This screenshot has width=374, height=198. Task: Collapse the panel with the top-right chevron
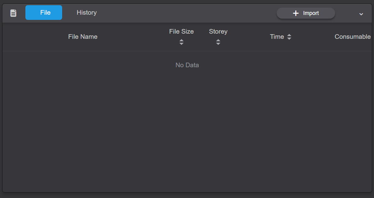pyautogui.click(x=361, y=14)
